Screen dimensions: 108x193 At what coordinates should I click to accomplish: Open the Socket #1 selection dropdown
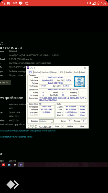46,121
